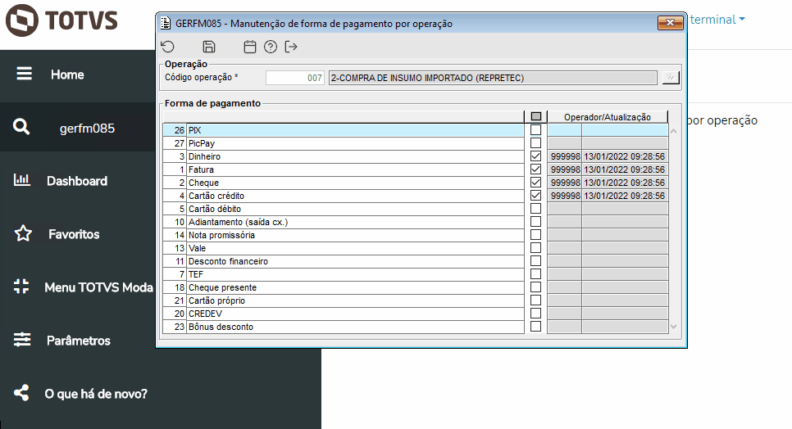Close the GERFM085 window
This screenshot has width=792, height=429.
coord(671,22)
